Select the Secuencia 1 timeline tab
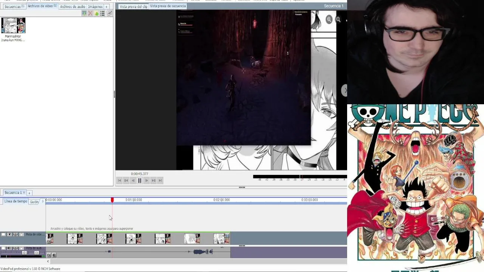 tap(13, 193)
